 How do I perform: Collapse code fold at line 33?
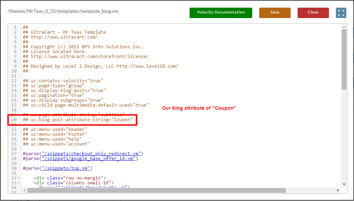[x=19, y=183]
